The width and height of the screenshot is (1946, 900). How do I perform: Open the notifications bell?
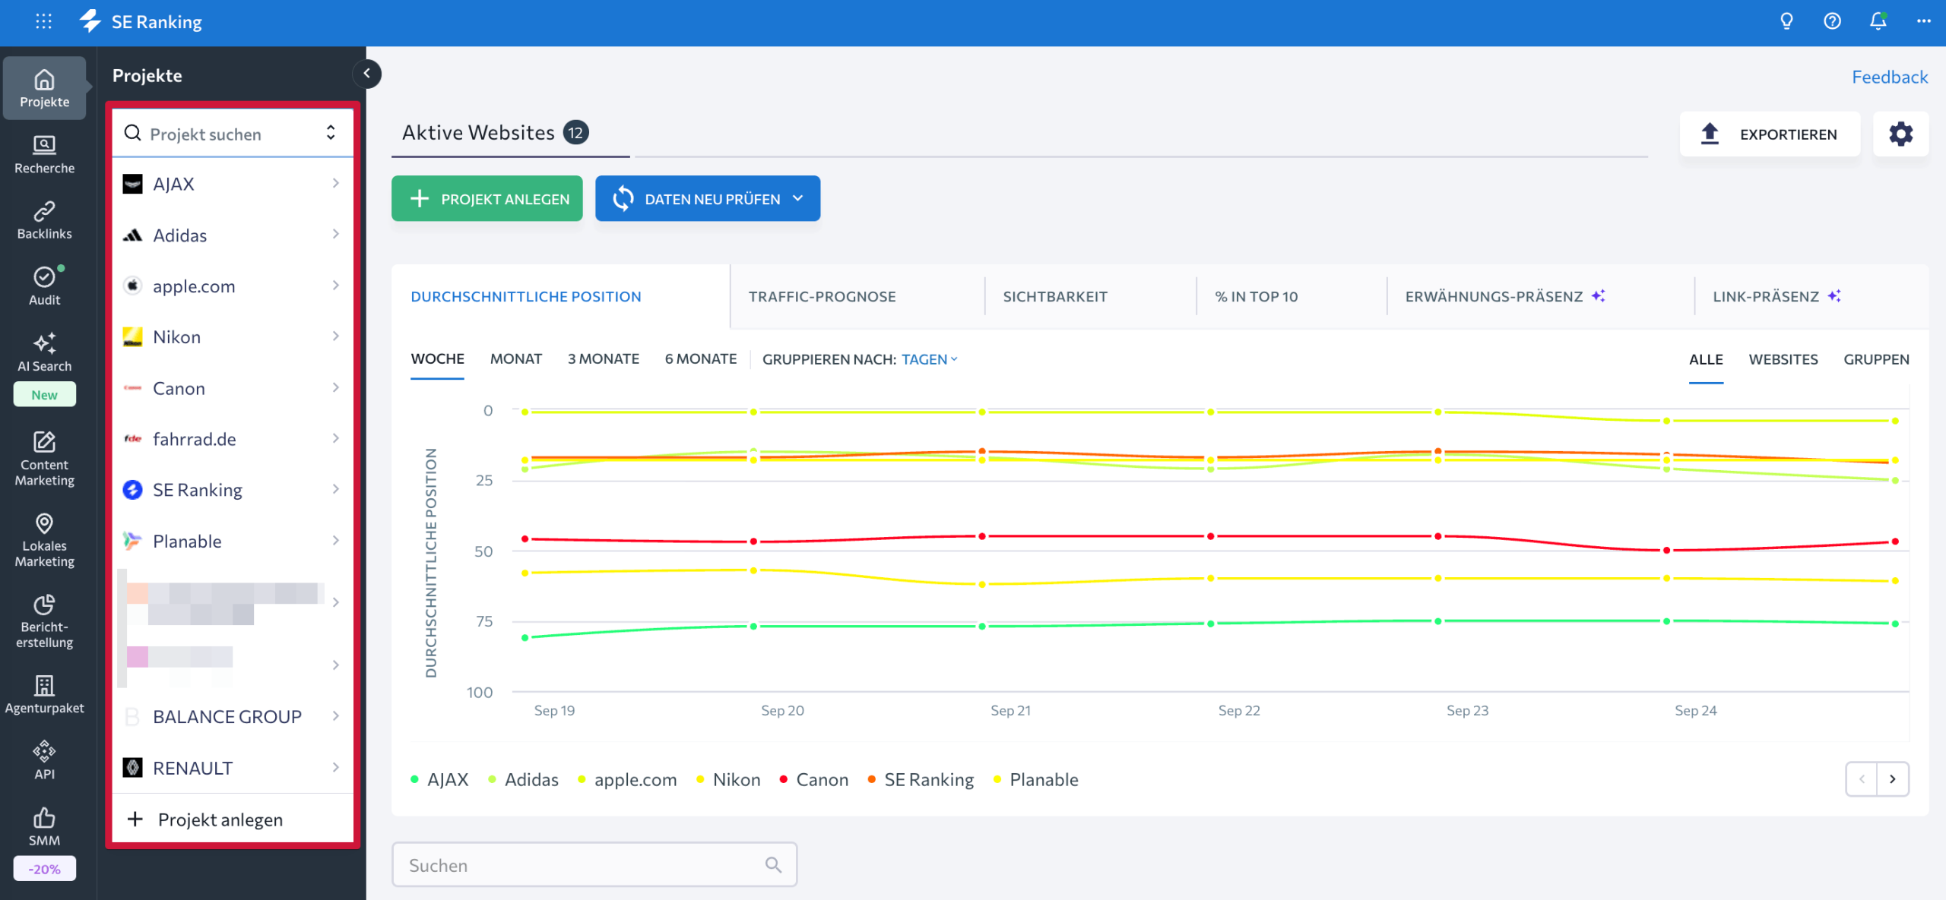pyautogui.click(x=1878, y=21)
